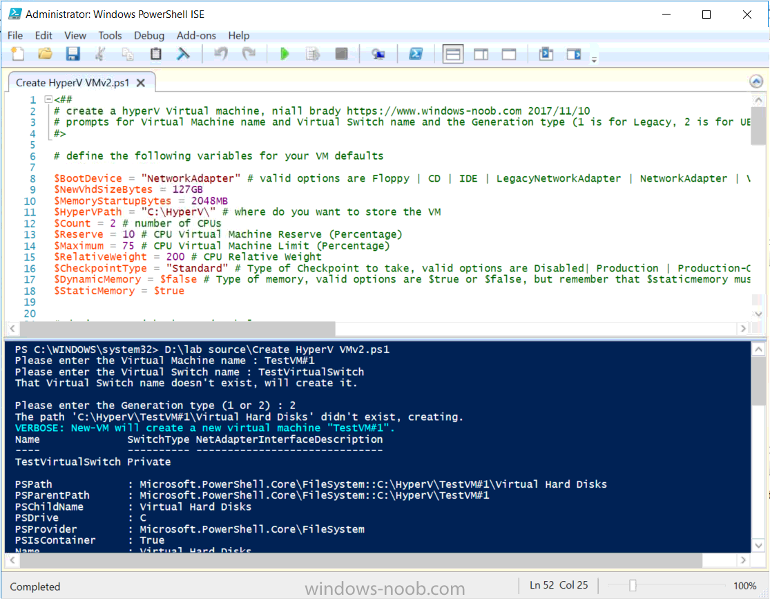This screenshot has width=770, height=599.
Task: Cut selection with the scissors icon
Action: coord(100,54)
